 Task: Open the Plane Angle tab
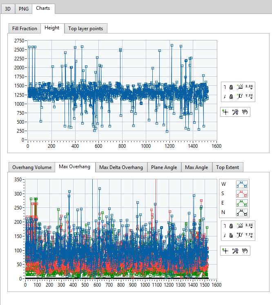point(164,167)
